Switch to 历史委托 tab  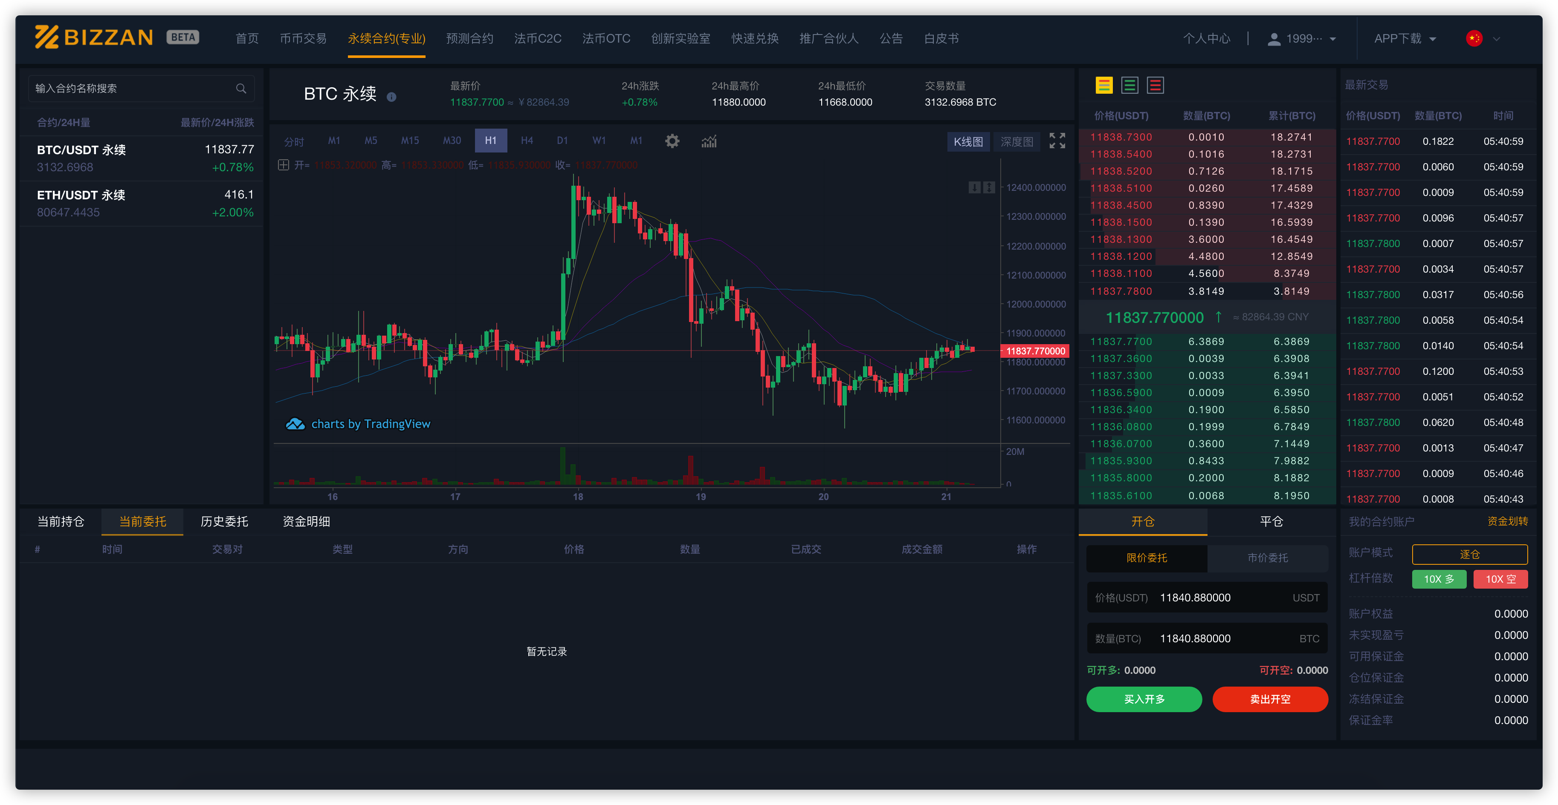224,522
